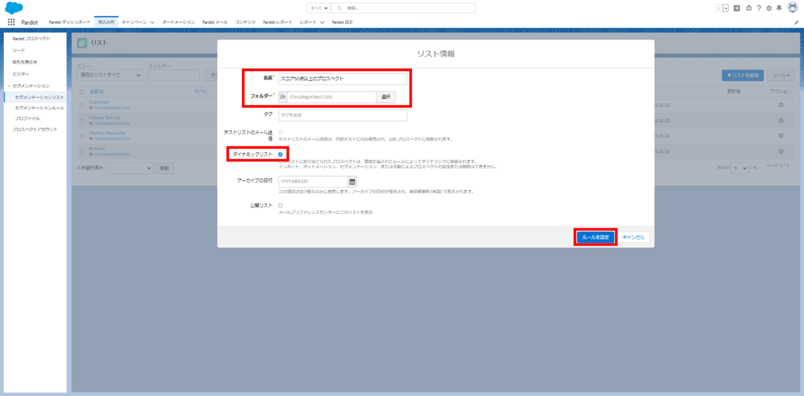Image resolution: width=804 pixels, height=396 pixels.
Task: Expand the レポート tab chevron
Action: tap(322, 22)
